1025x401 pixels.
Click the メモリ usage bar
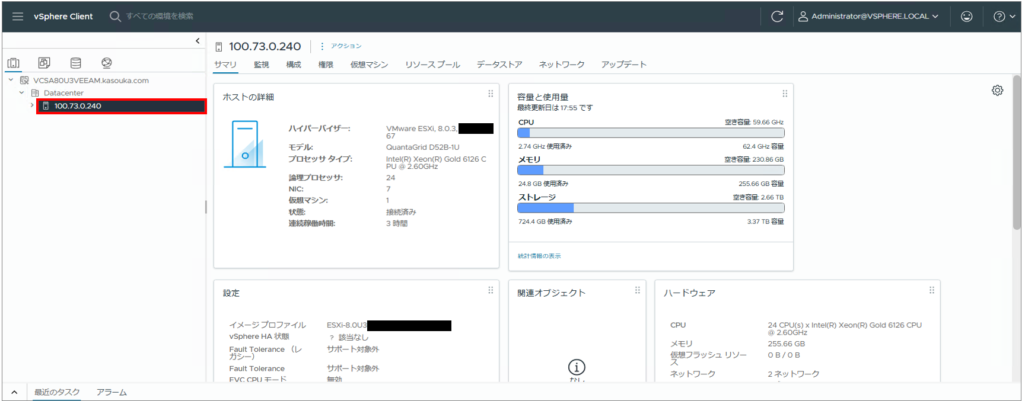[x=651, y=171]
